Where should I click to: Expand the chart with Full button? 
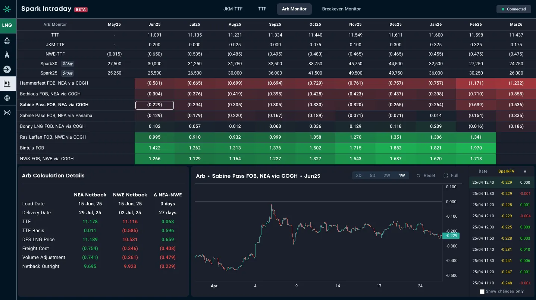(451, 176)
